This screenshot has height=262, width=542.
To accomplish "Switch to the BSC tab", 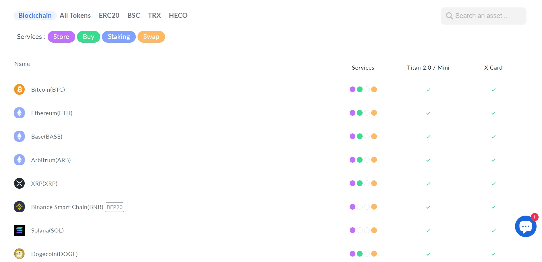I will 134,15.
